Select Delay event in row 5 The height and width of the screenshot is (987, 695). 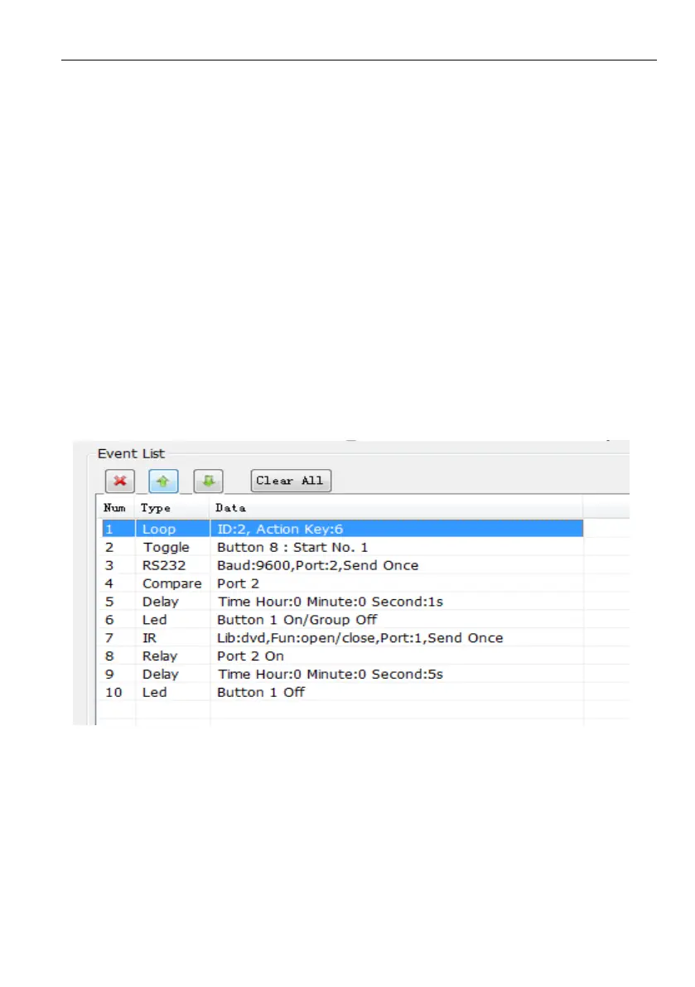click(x=343, y=602)
